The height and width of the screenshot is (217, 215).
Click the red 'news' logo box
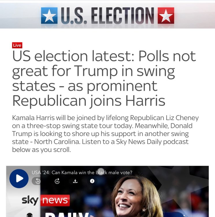[55, 200]
